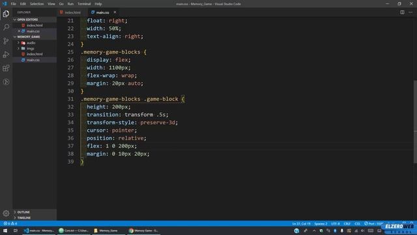Image resolution: width=417 pixels, height=235 pixels.
Task: Click the Live Server Port status entry
Action: coord(373,223)
